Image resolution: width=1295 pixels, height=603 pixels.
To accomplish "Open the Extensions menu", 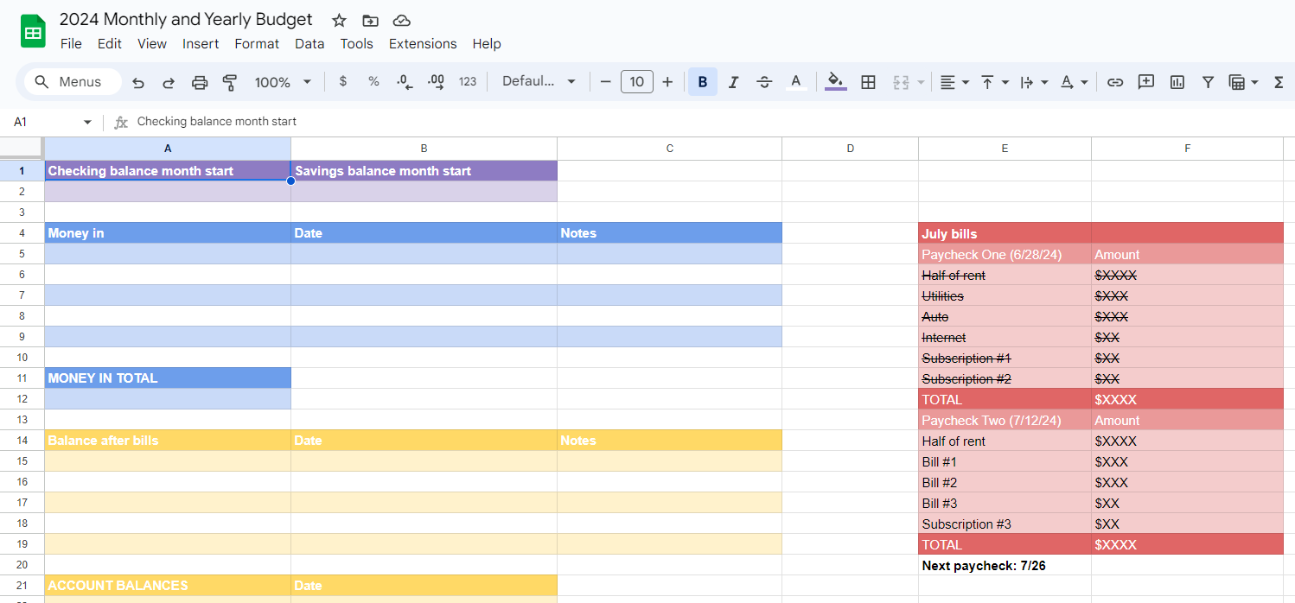I will tap(423, 44).
